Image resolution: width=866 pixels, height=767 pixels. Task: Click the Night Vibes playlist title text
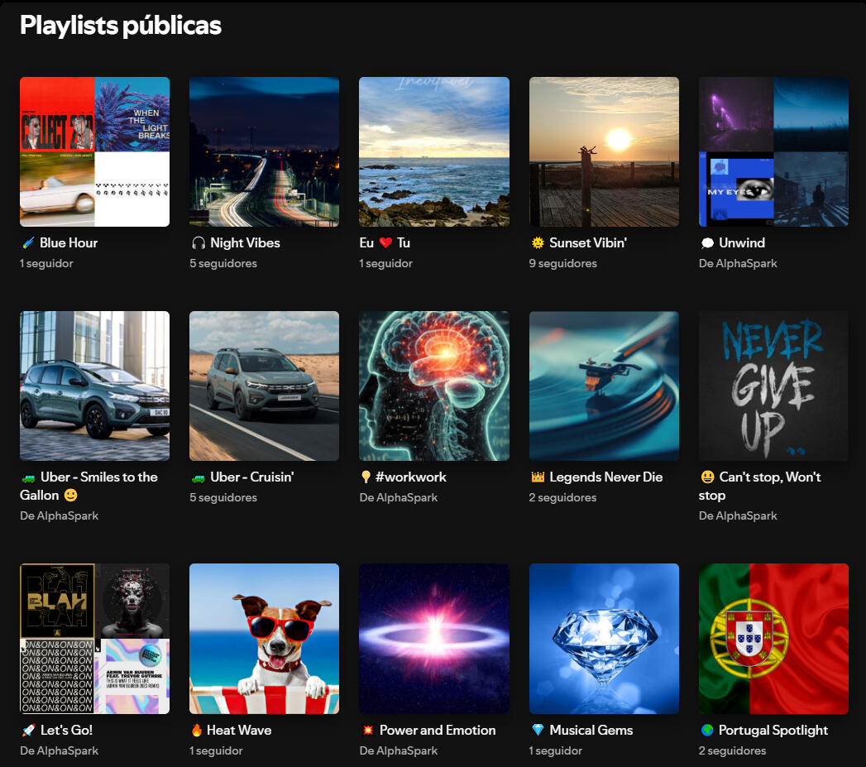coord(245,243)
